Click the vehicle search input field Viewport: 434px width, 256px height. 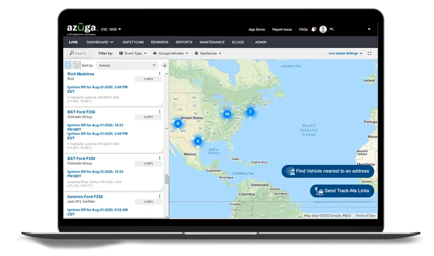79,54
